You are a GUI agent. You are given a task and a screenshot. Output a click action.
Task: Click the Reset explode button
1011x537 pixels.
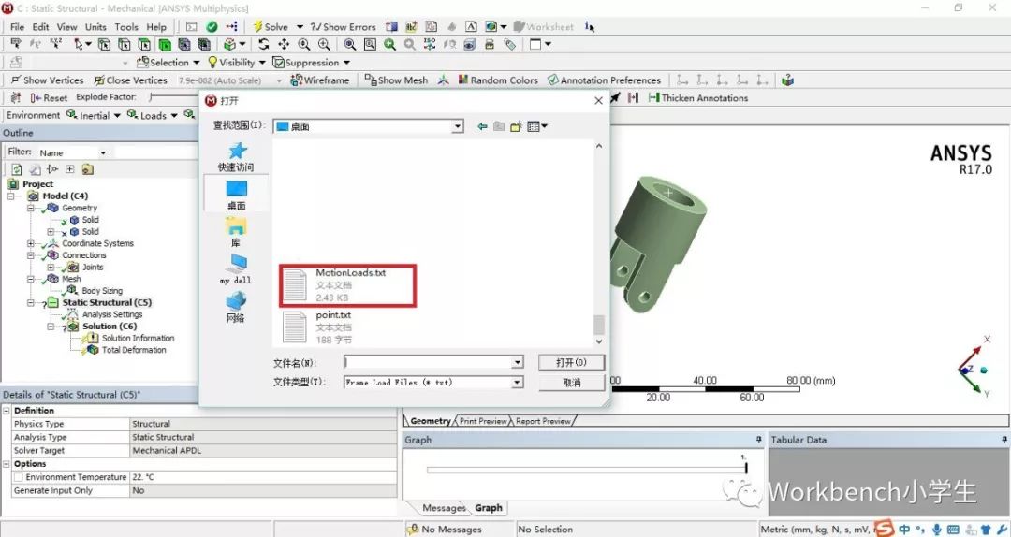click(x=49, y=97)
